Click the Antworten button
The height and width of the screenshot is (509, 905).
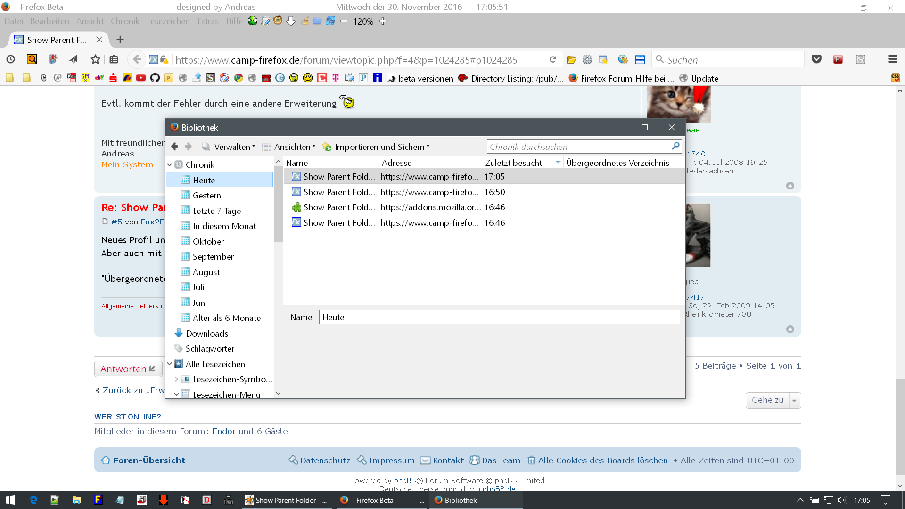tap(128, 369)
